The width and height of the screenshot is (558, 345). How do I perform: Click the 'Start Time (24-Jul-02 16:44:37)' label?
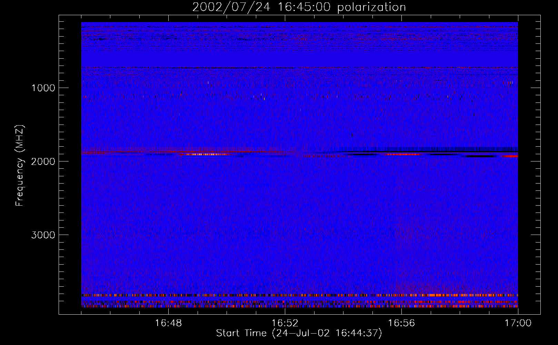tap(299, 333)
